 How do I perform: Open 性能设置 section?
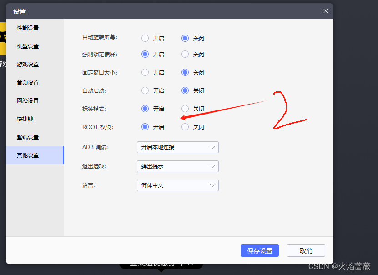[35, 28]
